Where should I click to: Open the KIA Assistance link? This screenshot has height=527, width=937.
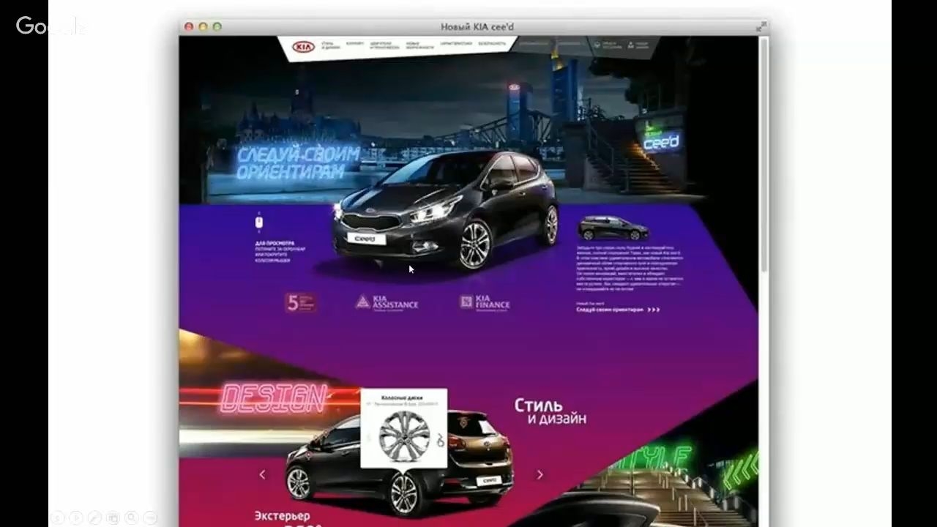(387, 302)
